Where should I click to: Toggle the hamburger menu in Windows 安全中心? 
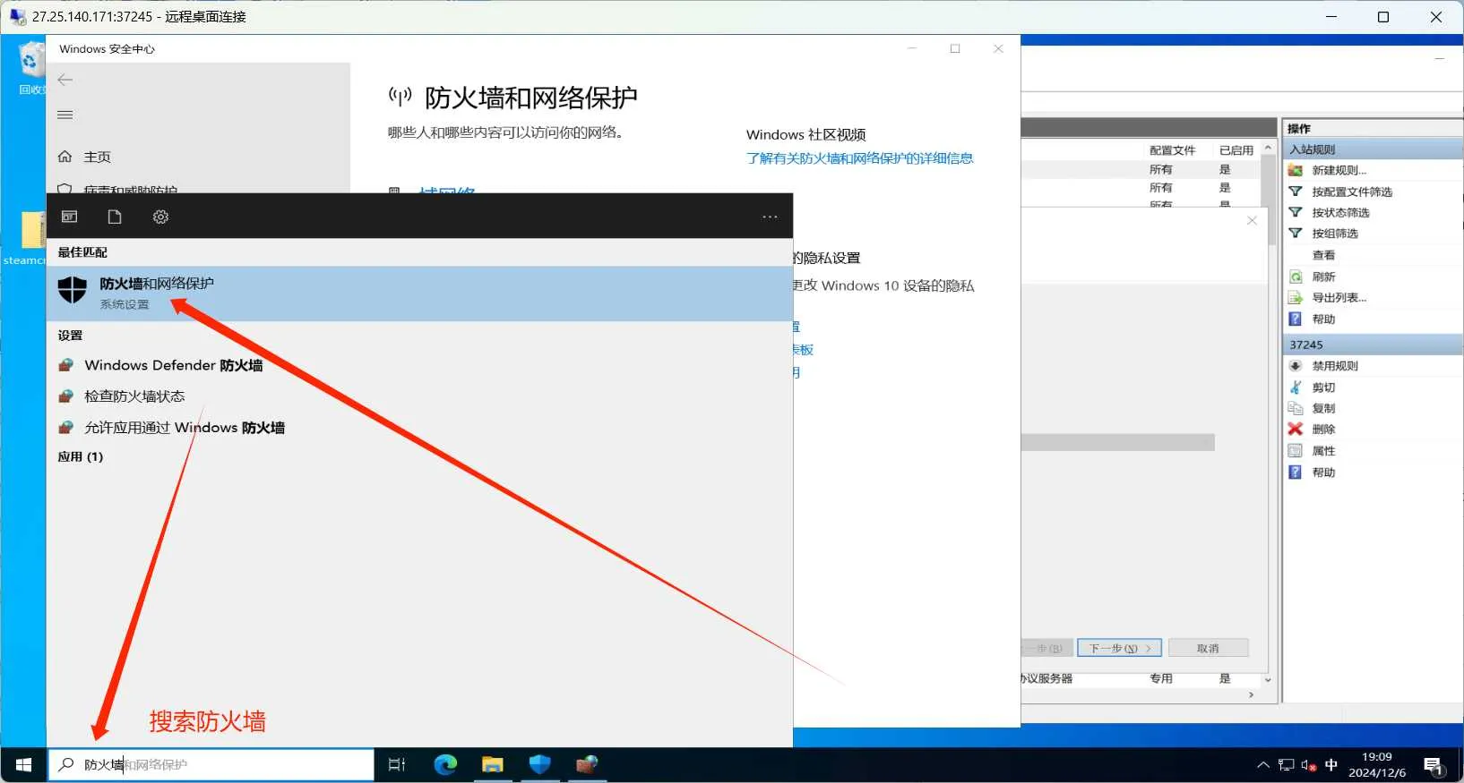point(65,115)
